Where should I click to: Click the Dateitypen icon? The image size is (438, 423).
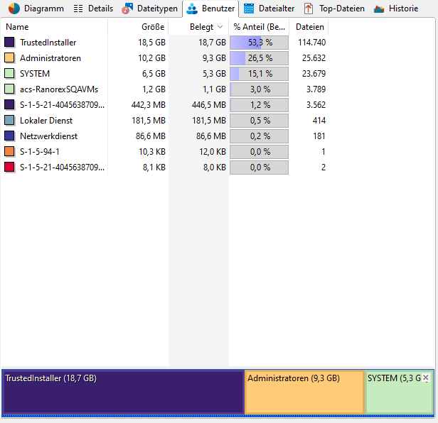127,9
